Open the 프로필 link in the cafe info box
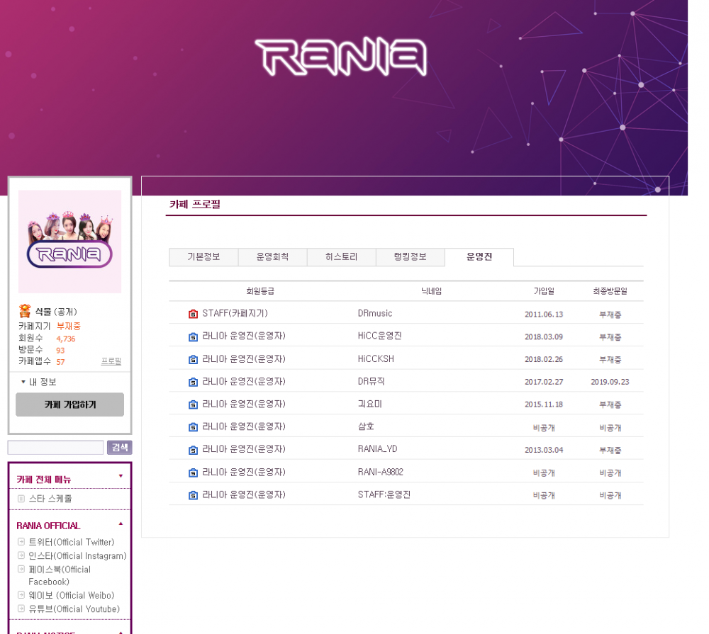Image resolution: width=709 pixels, height=634 pixels. [x=111, y=361]
